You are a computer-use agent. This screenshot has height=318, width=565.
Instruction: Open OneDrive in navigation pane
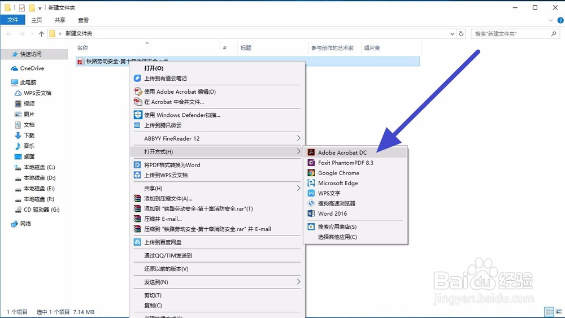pos(32,68)
